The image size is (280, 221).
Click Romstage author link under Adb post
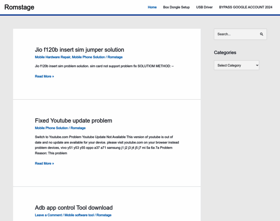point(104,215)
